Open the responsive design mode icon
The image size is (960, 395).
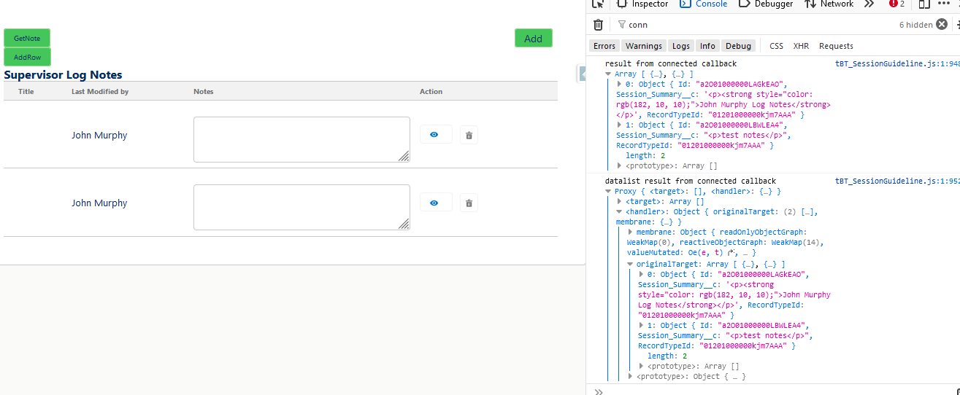(923, 4)
